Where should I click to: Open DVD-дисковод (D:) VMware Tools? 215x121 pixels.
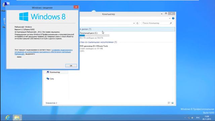pyautogui.click(x=94, y=46)
